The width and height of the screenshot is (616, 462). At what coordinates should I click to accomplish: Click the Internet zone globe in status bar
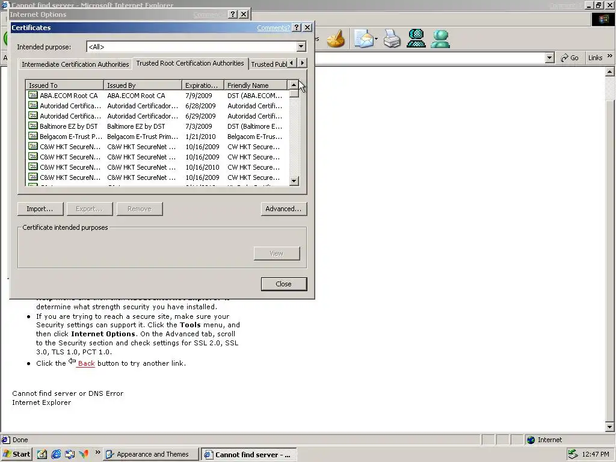point(531,440)
